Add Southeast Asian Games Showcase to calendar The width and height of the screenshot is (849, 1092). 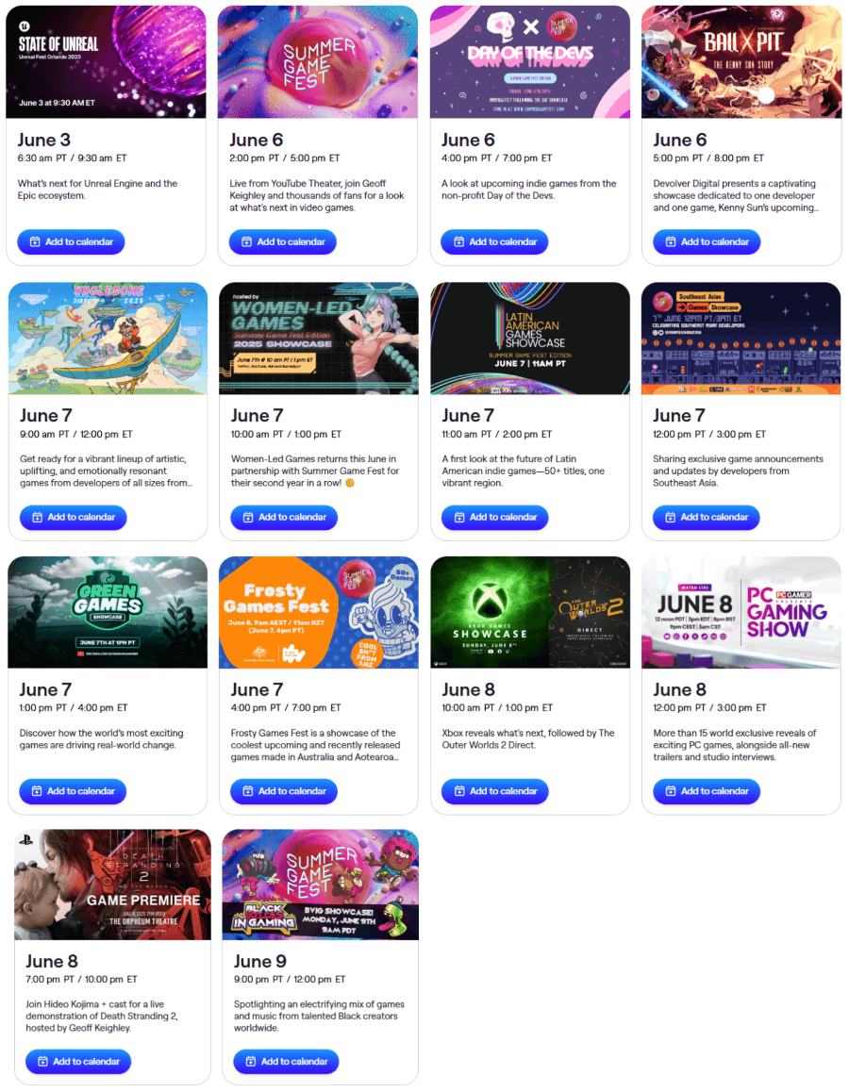pyautogui.click(x=707, y=518)
